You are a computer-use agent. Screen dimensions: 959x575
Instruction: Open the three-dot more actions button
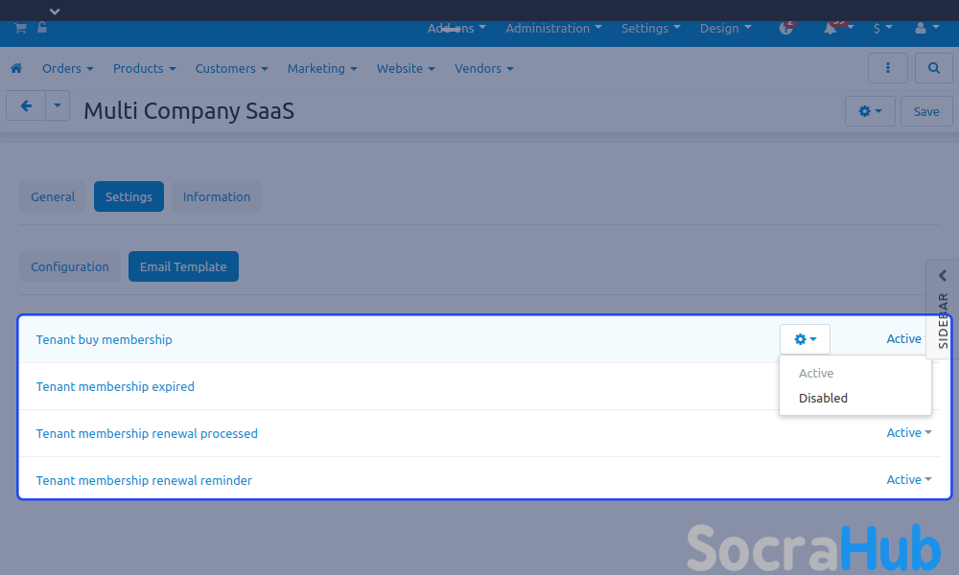[x=887, y=69]
